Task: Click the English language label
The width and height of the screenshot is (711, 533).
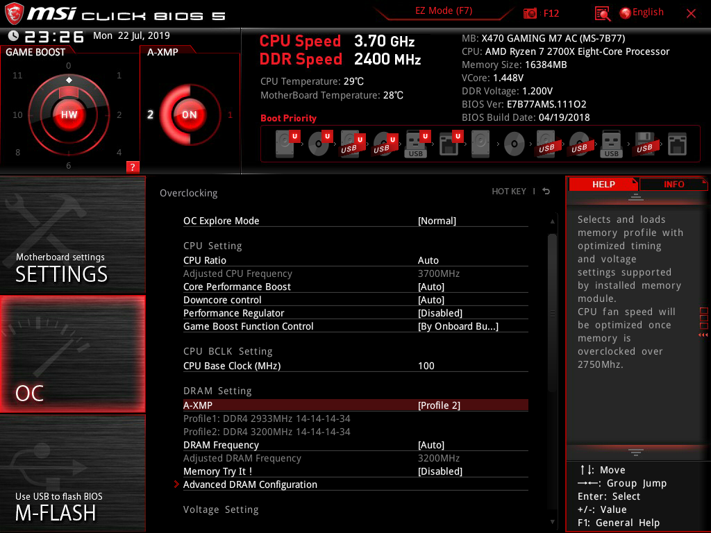Action: click(648, 12)
